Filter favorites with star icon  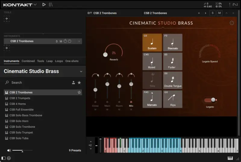click(79, 83)
